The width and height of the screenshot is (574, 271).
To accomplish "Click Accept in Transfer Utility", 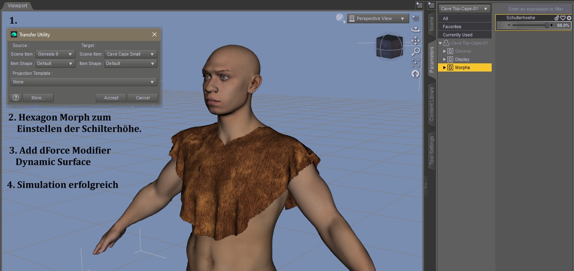I will [111, 98].
